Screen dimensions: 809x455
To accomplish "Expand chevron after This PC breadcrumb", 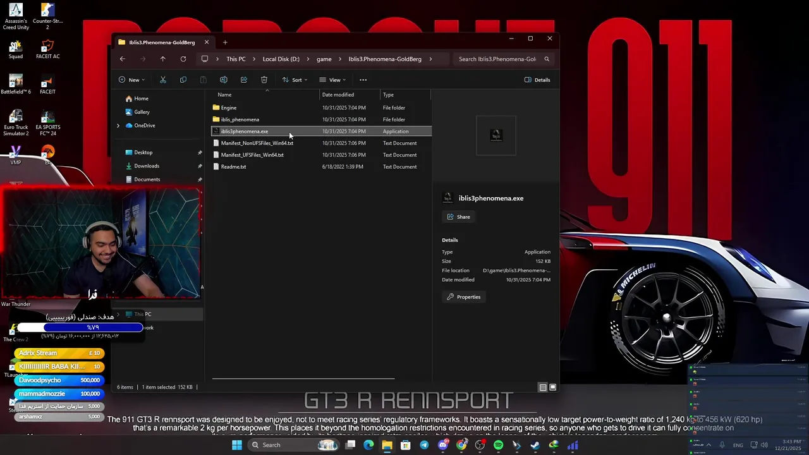I will tap(254, 59).
